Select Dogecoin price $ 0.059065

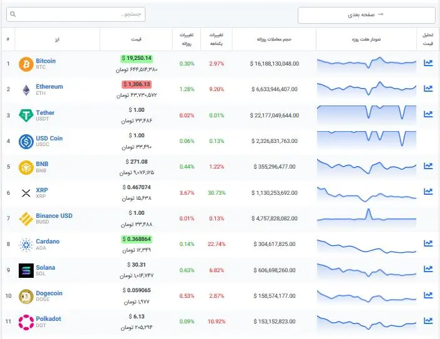pos(137,290)
